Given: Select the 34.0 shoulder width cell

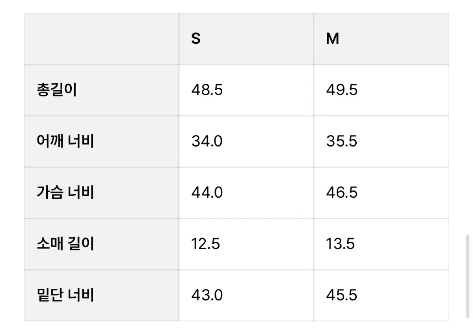Looking at the screenshot, I should coord(246,141).
